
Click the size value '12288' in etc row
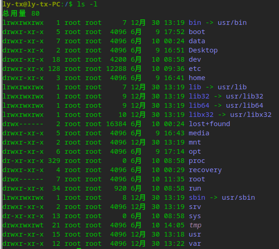pos(116,69)
